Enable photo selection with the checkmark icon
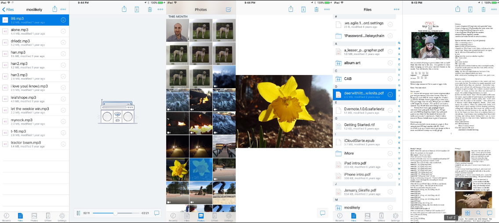The height and width of the screenshot is (223, 499). [229, 10]
